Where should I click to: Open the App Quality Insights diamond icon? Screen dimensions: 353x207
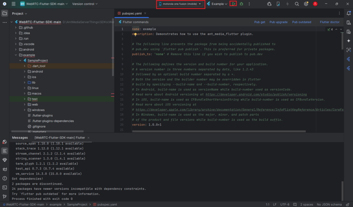pyautogui.click(x=4, y=160)
